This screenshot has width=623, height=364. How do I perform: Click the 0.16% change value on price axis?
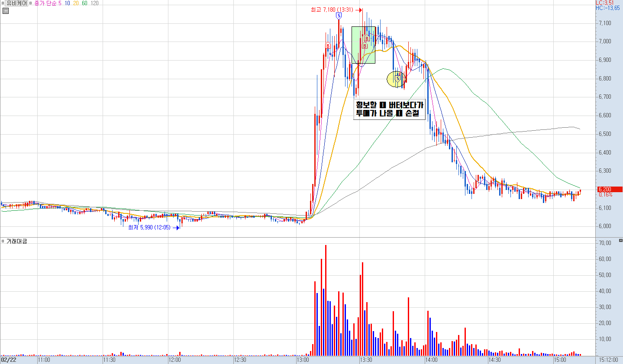coord(605,194)
